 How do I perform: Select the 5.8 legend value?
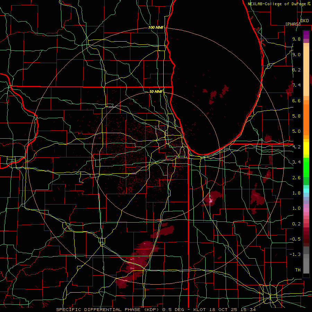point(296,116)
